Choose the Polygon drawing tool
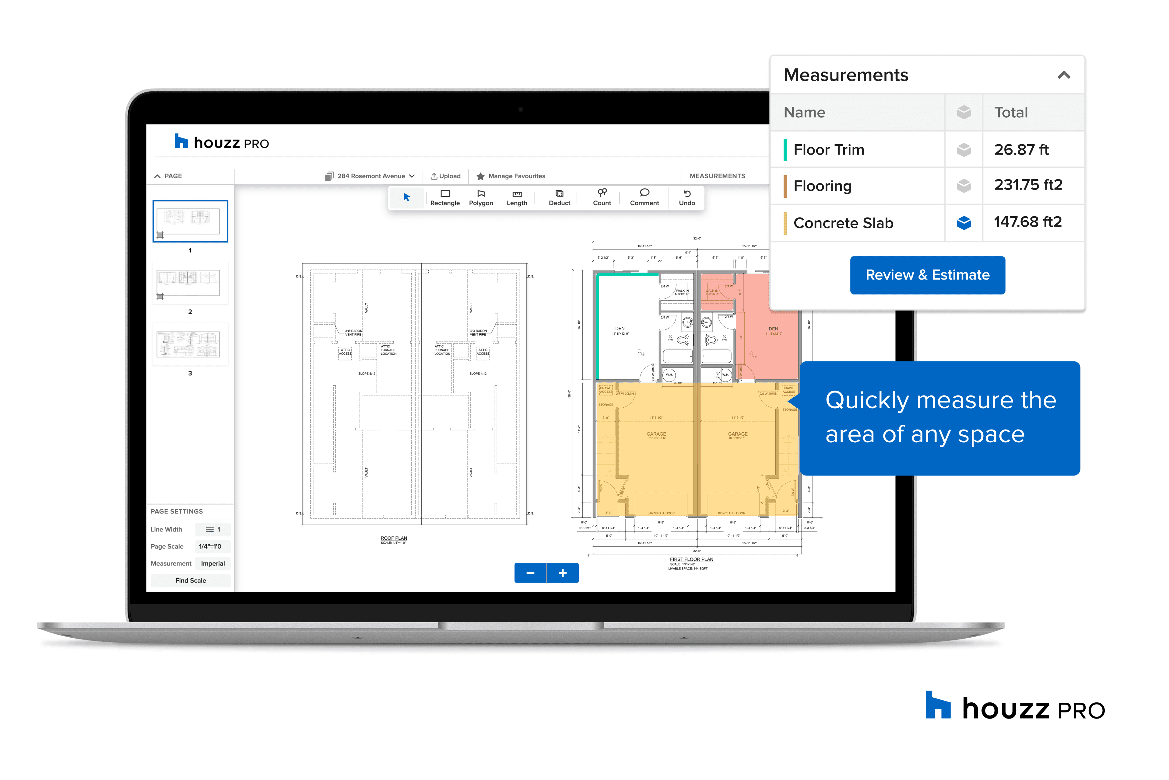1169x780 pixels. [481, 197]
